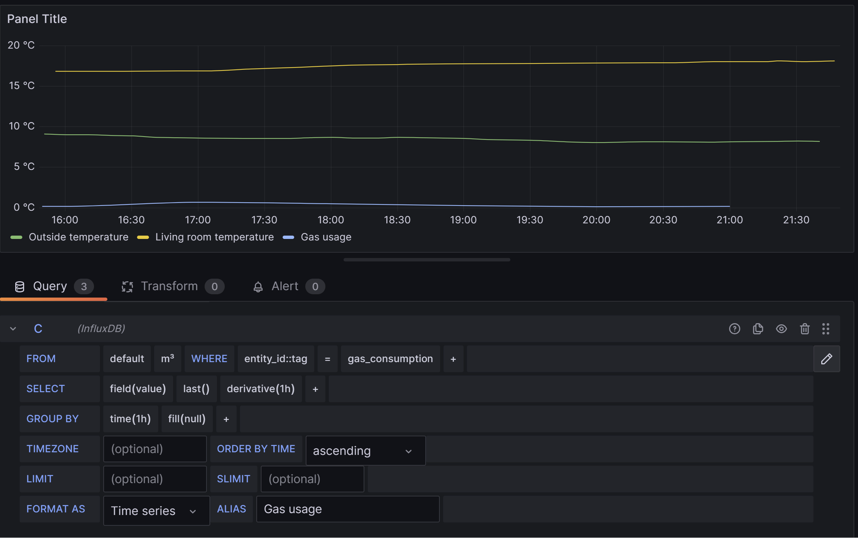
Task: Switch to raw query editor with pencil icon
Action: click(x=826, y=359)
